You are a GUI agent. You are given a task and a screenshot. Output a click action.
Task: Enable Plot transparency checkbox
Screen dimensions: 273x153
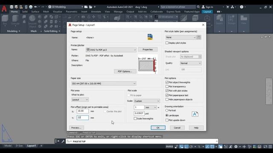point(167,86)
